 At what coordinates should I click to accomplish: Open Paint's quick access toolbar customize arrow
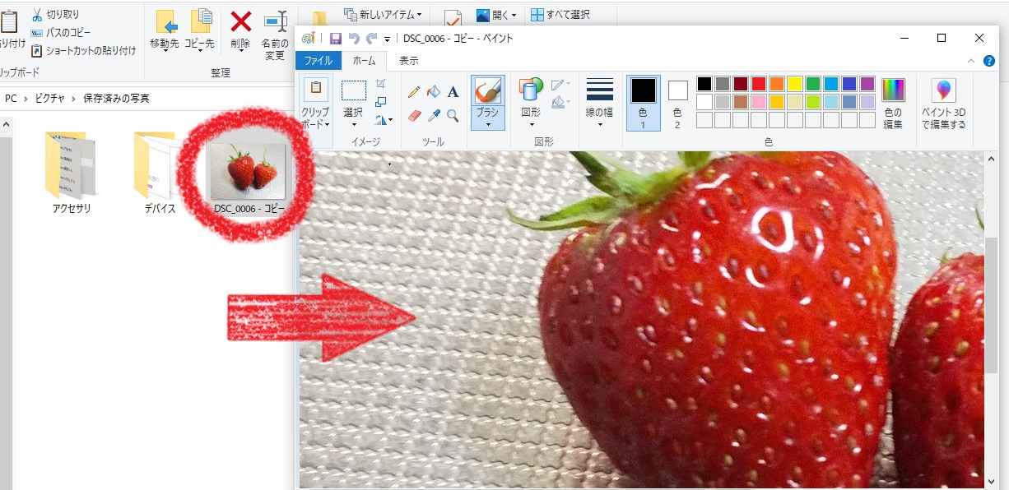387,39
